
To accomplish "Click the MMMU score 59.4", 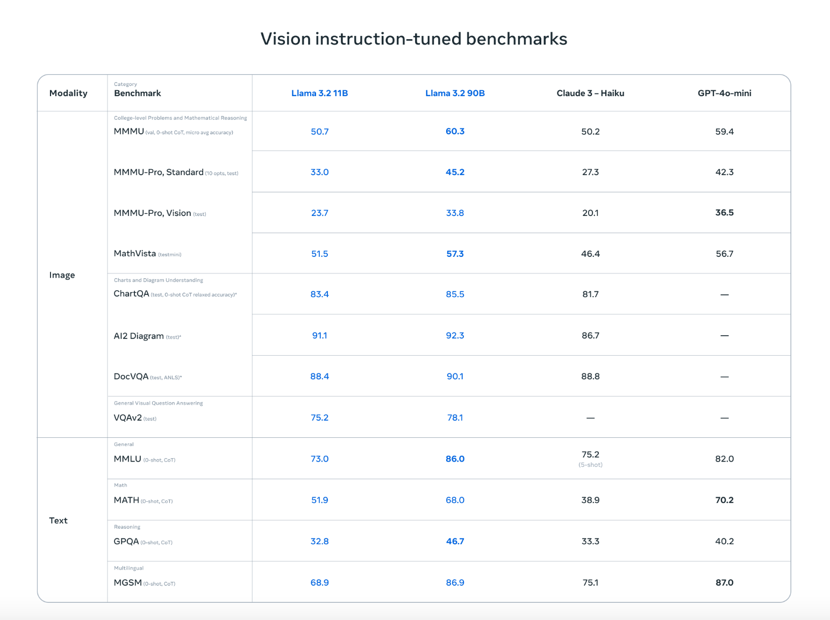I will [725, 131].
